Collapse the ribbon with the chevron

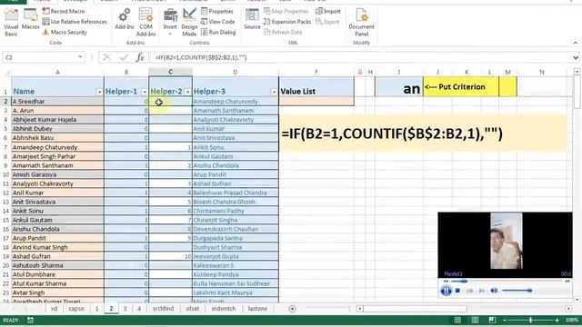tap(575, 43)
